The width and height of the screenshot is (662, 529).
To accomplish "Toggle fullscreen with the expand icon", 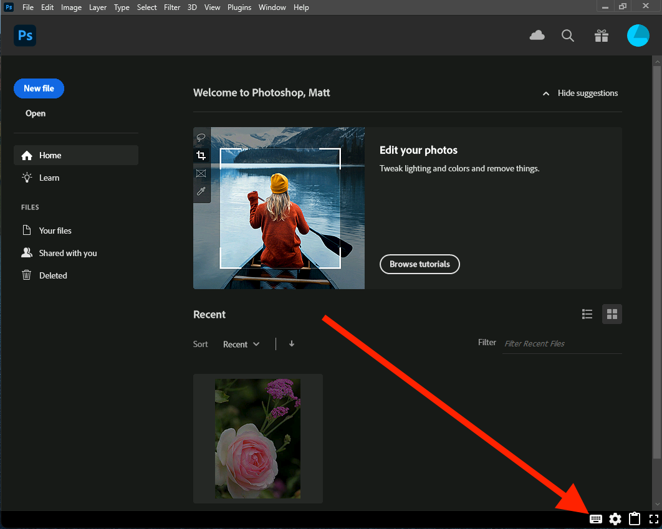I will pos(653,518).
